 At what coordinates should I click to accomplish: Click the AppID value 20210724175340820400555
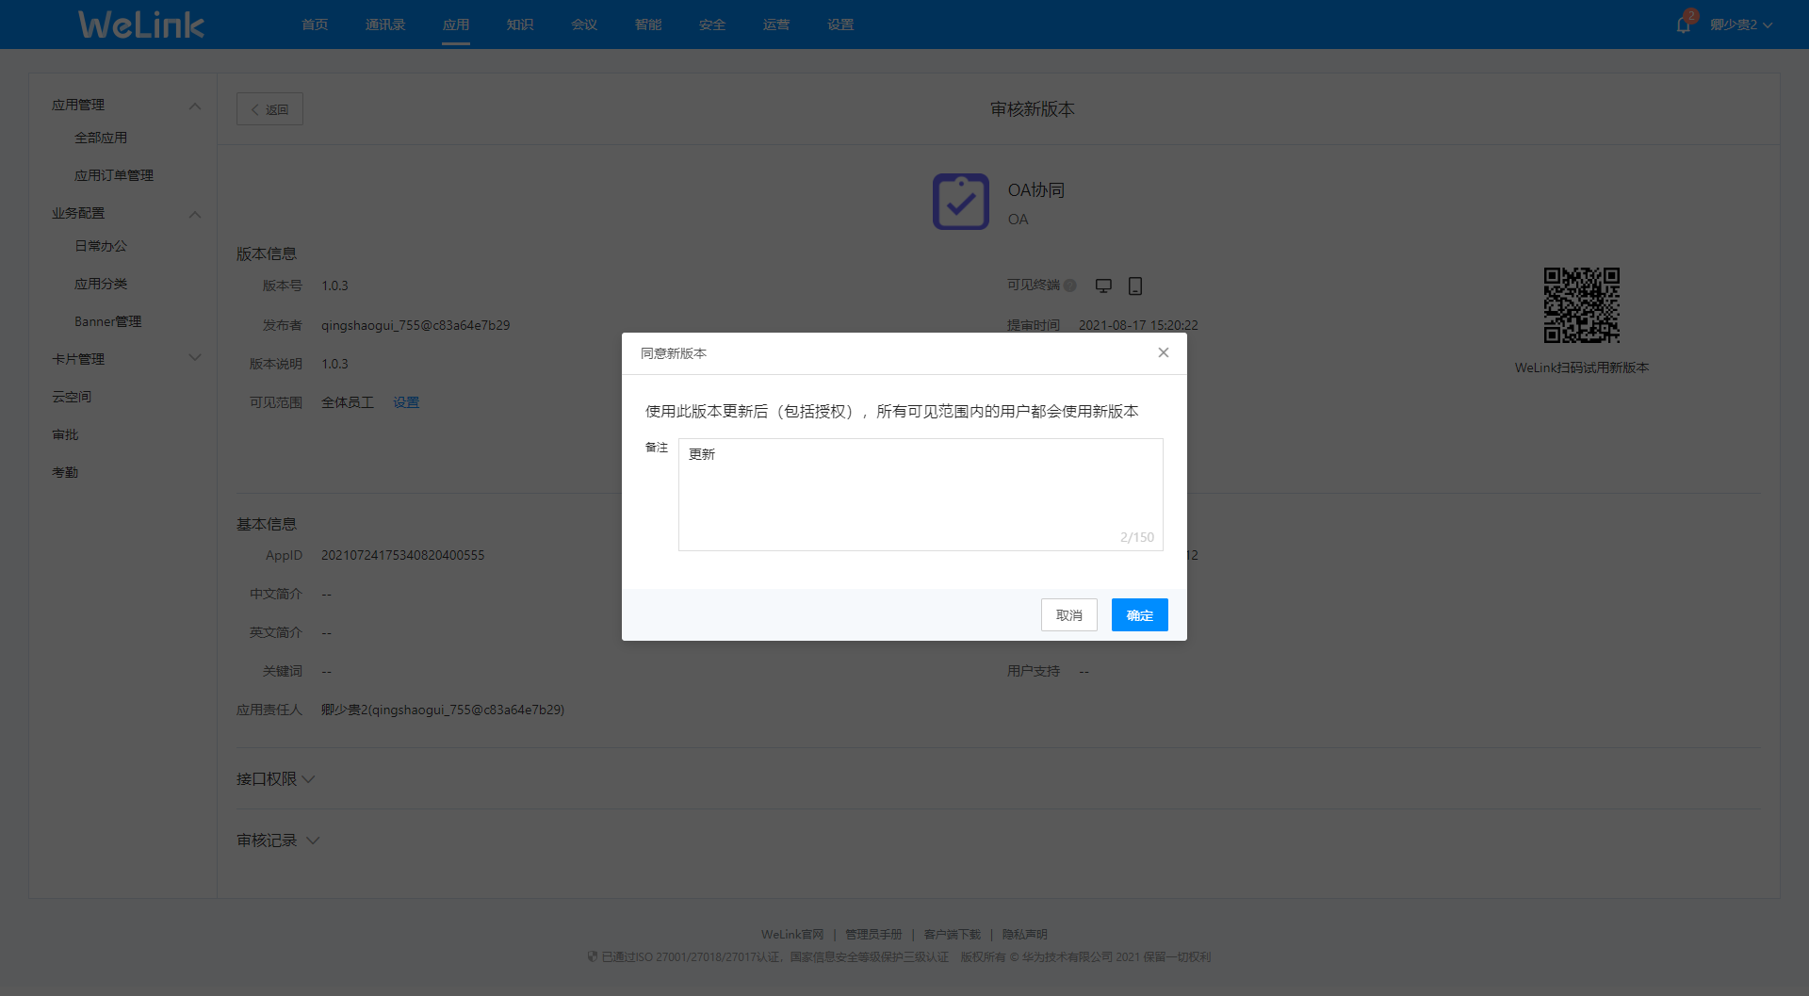[403, 555]
